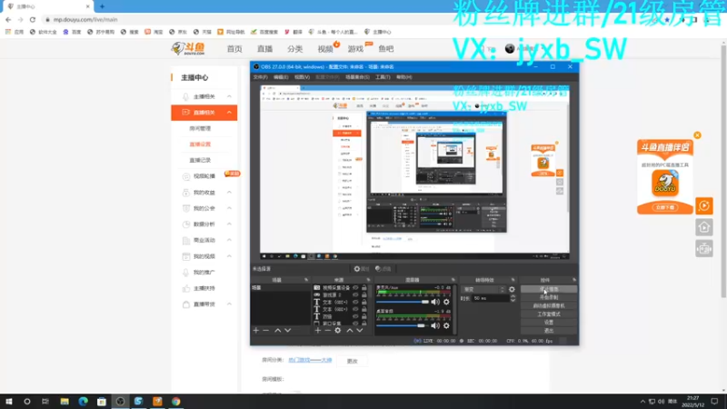Toggle visibility of 视频采集设备 source
The height and width of the screenshot is (409, 727).
point(355,288)
